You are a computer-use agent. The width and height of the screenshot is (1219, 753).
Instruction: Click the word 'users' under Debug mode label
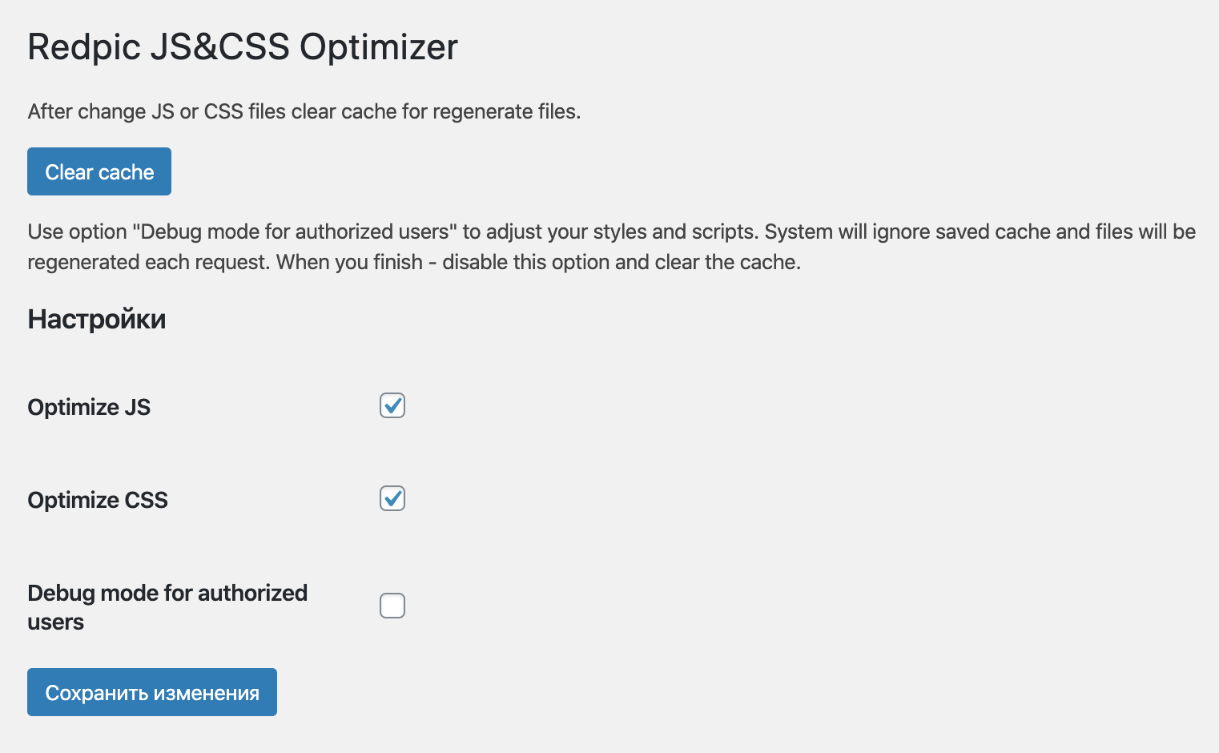point(56,622)
